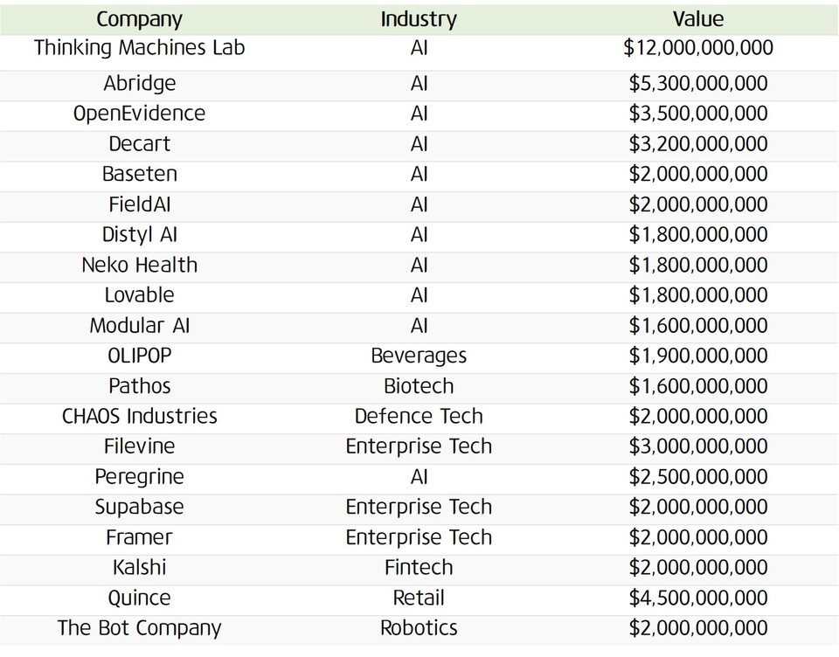839x657 pixels.
Task: Click the Neko Health cell
Action: [x=140, y=265]
